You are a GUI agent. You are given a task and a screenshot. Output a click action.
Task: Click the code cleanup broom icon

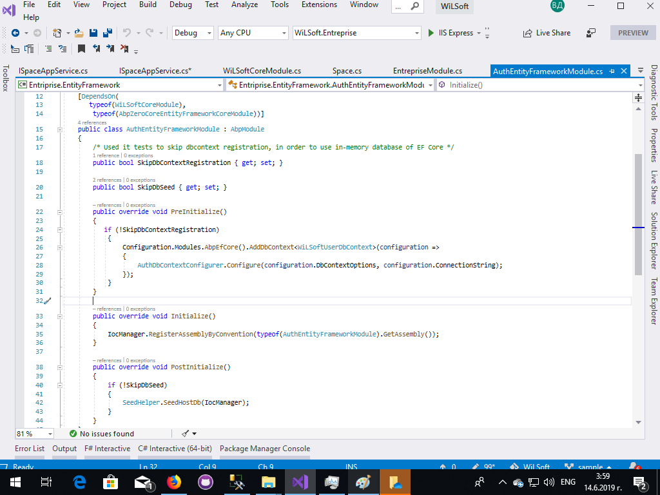point(185,434)
